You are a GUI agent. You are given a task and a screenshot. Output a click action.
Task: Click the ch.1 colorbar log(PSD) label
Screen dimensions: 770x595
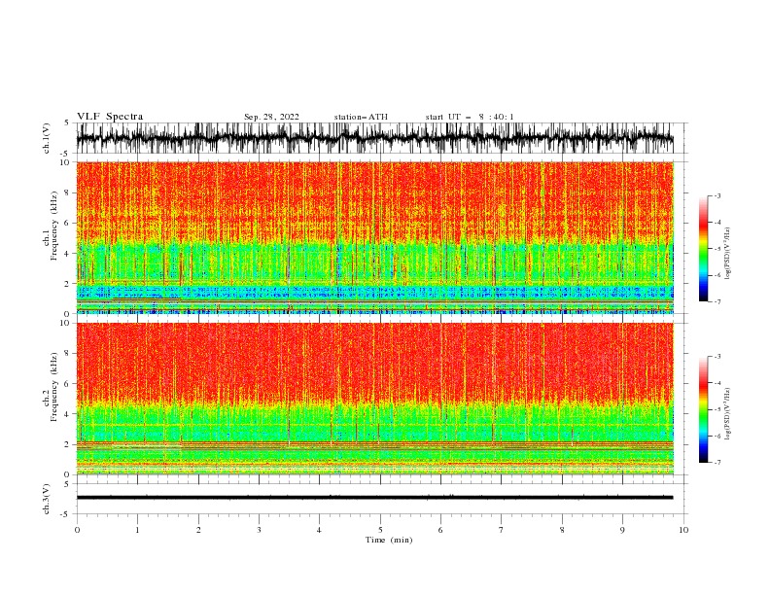[728, 254]
